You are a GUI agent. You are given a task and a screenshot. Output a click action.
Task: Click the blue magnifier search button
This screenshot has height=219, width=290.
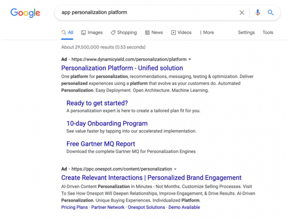click(x=270, y=12)
